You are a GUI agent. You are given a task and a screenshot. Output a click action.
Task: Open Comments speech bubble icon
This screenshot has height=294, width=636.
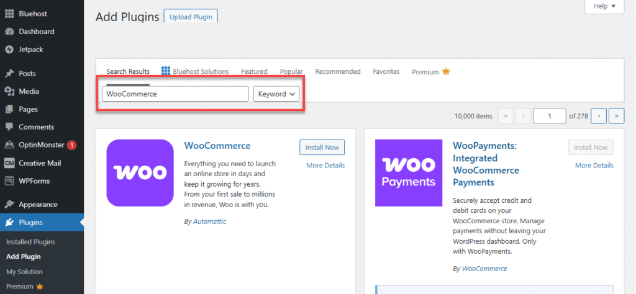tap(9, 127)
